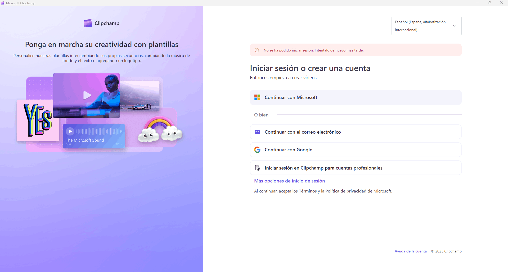Click the building icon for professional accounts

coord(257,168)
